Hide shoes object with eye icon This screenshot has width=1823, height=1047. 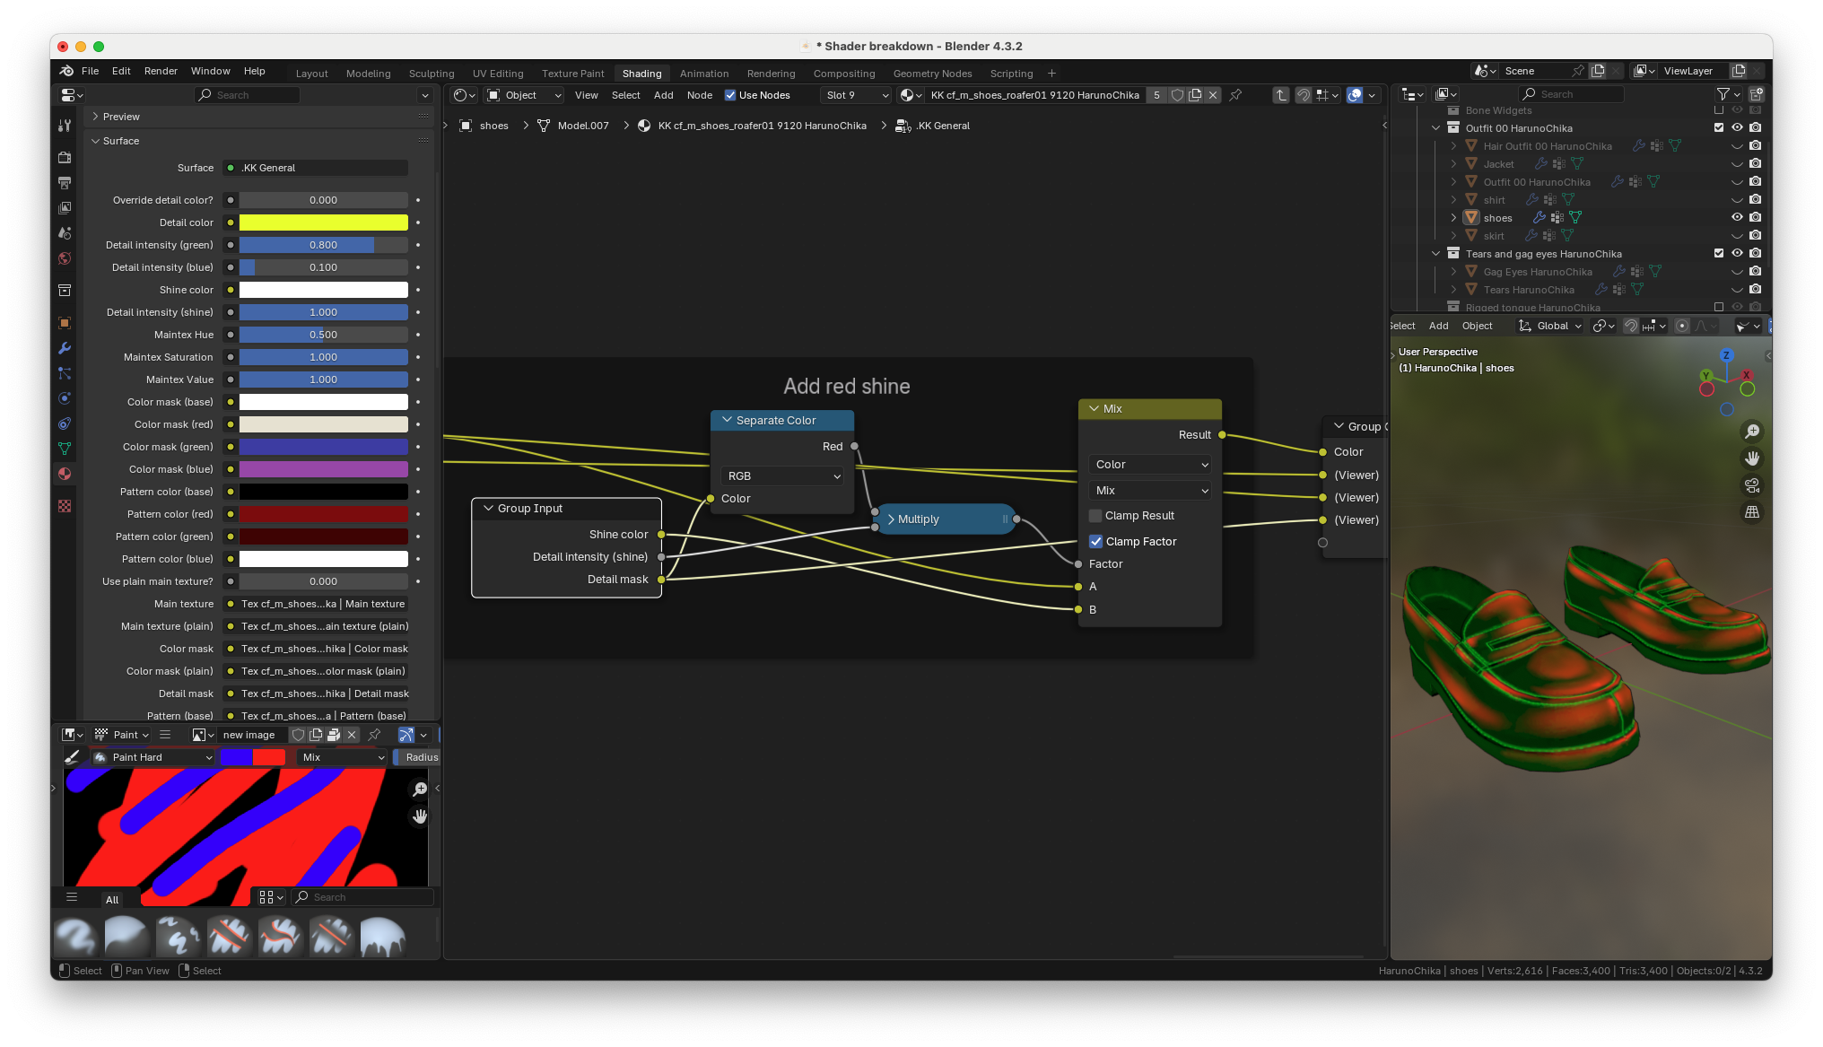click(x=1737, y=217)
